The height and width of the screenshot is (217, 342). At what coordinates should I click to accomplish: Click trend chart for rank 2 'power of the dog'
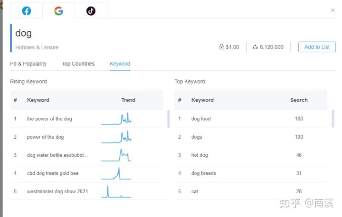116,137
